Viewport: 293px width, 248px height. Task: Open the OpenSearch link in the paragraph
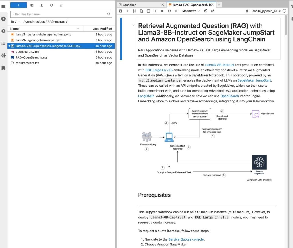coord(230,96)
